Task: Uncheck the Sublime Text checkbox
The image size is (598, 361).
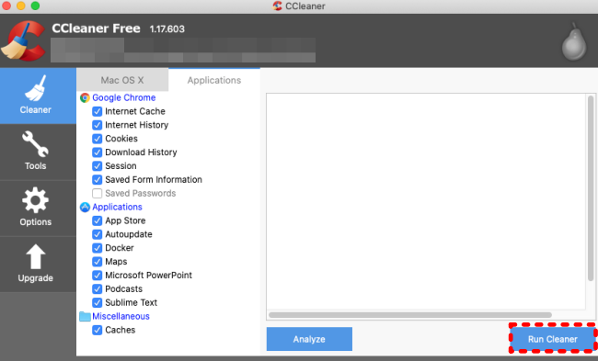Action: pos(98,303)
